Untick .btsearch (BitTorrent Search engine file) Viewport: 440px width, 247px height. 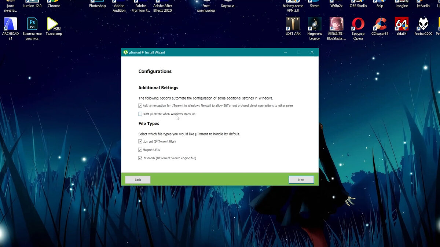[x=140, y=158]
